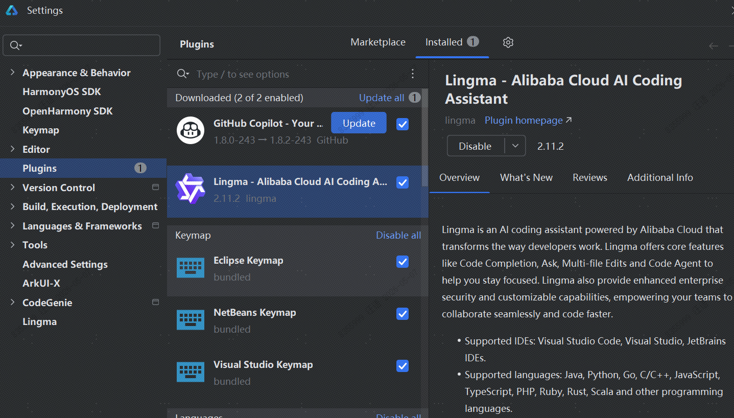
Task: Select Advanced Settings page
Action: coord(65,264)
